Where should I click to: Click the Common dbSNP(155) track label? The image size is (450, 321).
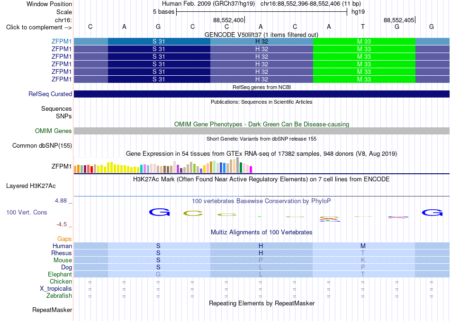click(42, 145)
